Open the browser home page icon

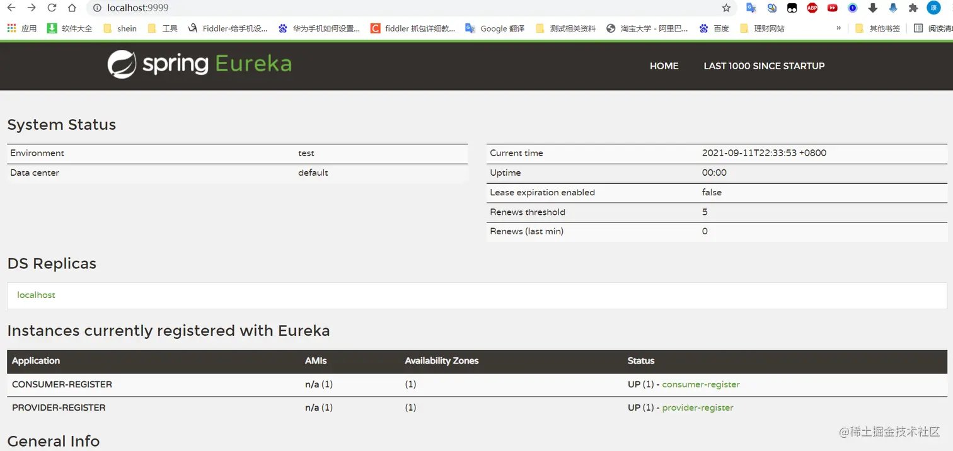pyautogui.click(x=72, y=8)
